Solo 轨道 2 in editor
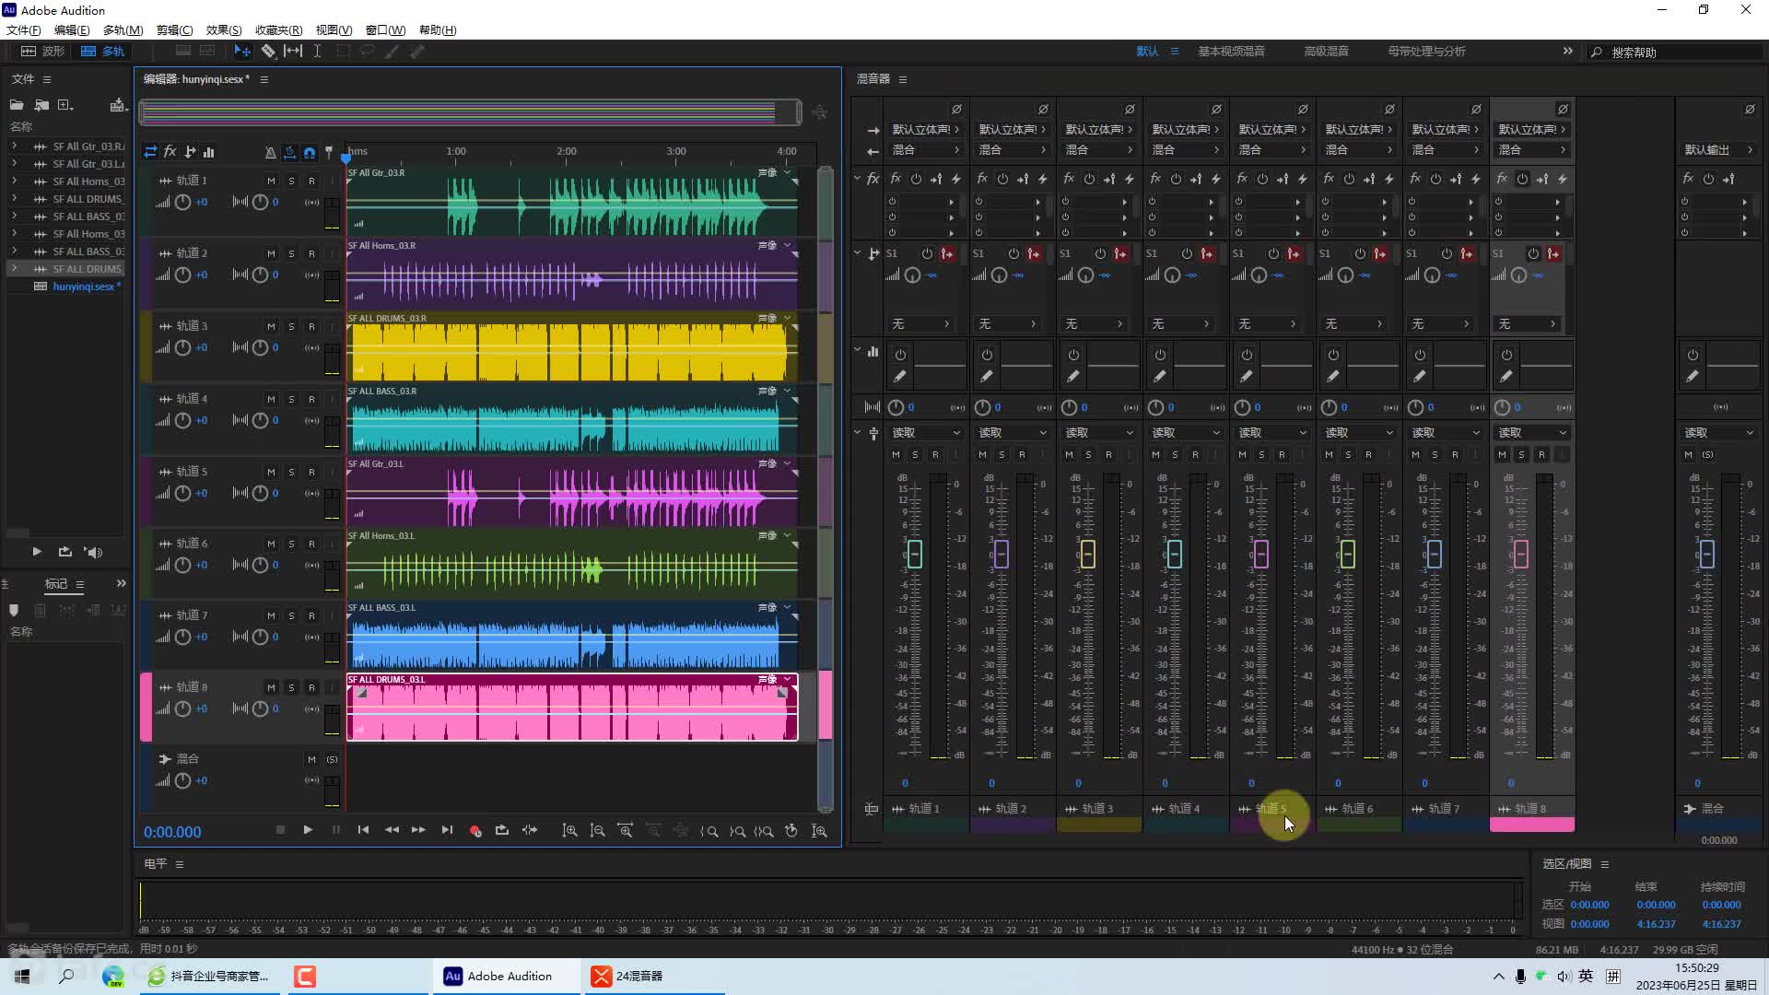Screen dimensions: 1769x995 click(291, 253)
